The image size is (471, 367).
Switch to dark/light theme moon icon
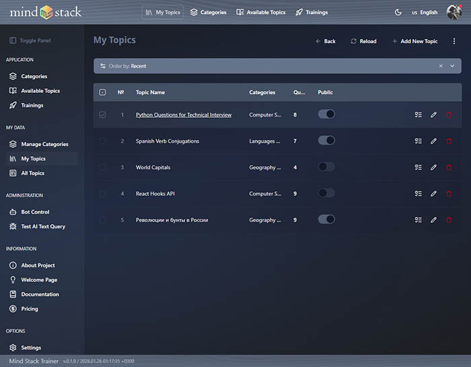(398, 12)
